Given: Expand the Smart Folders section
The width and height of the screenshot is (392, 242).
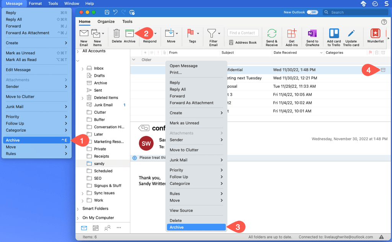Looking at the screenshot, I should (x=78, y=209).
